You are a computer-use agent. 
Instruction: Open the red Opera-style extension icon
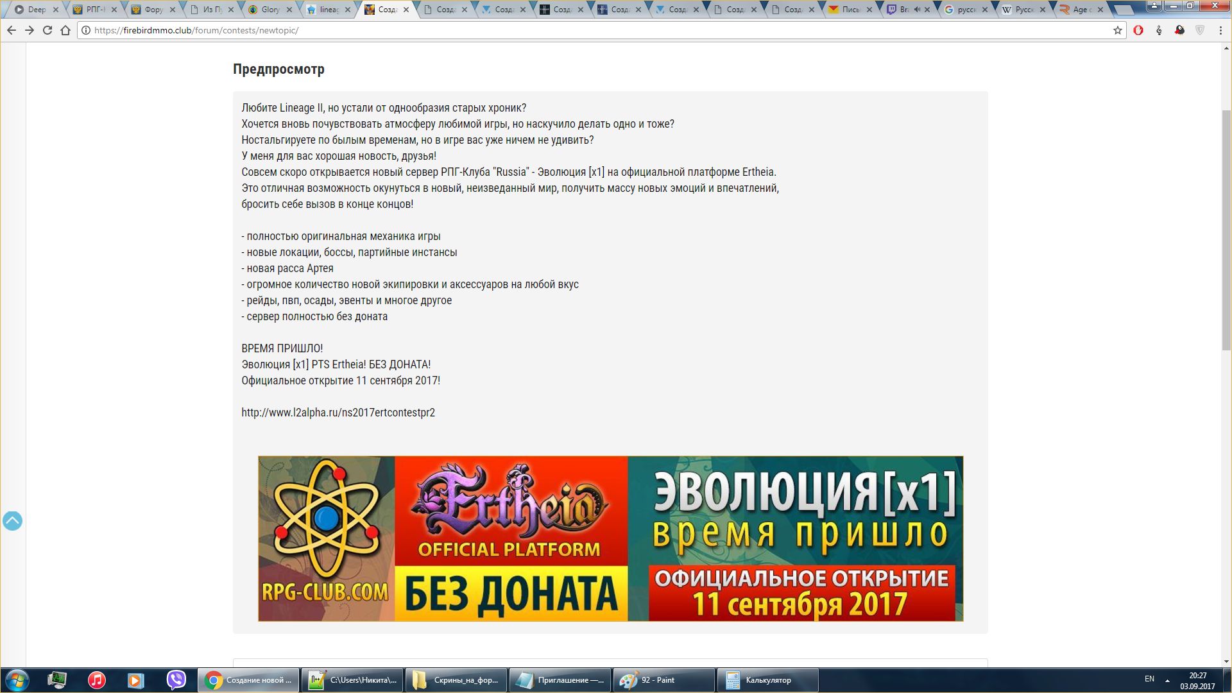click(1138, 30)
